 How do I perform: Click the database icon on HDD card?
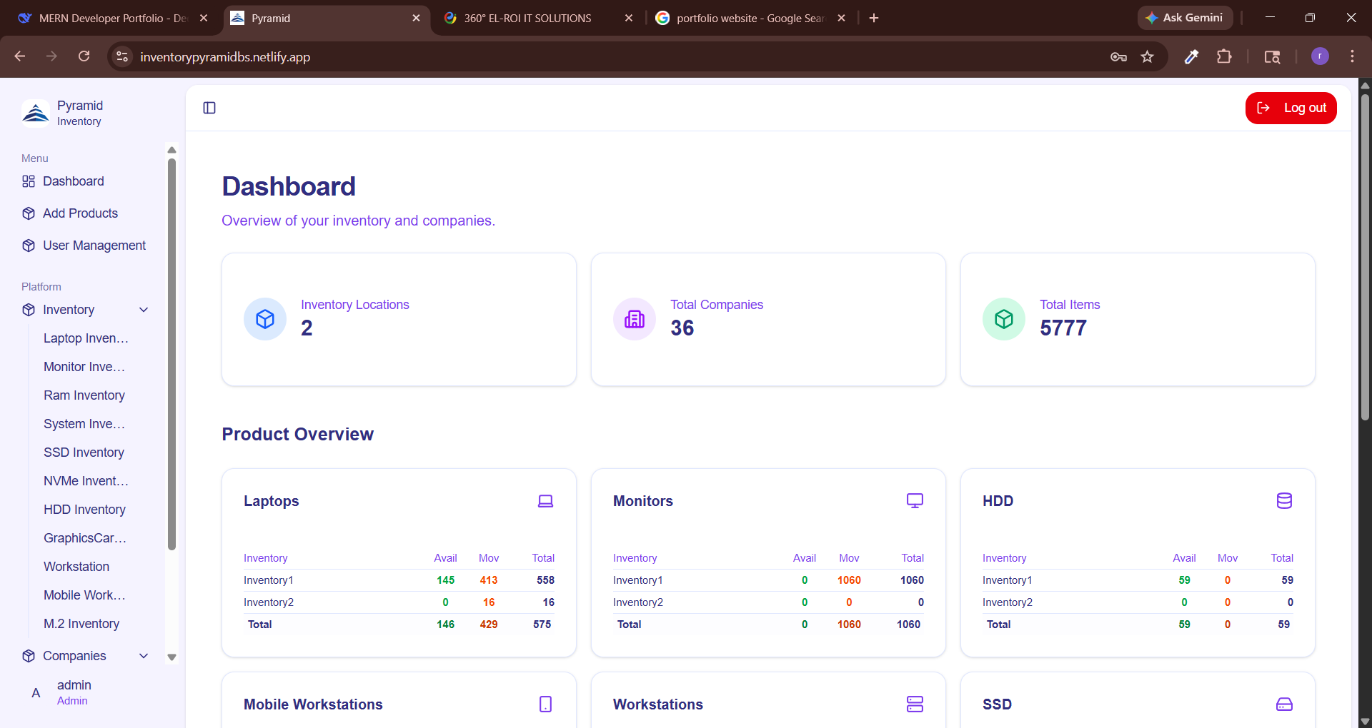coord(1284,501)
